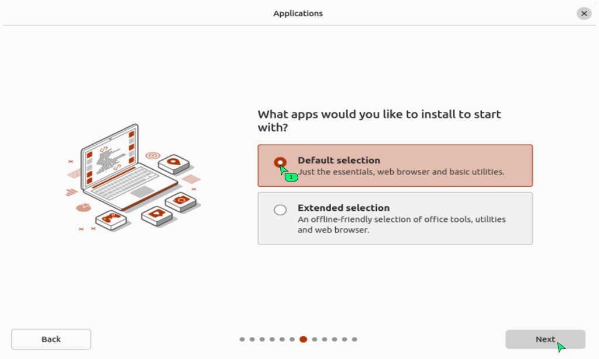This screenshot has height=359, width=599.
Task: Click the game controller tile in the illustration
Action: pos(111,219)
